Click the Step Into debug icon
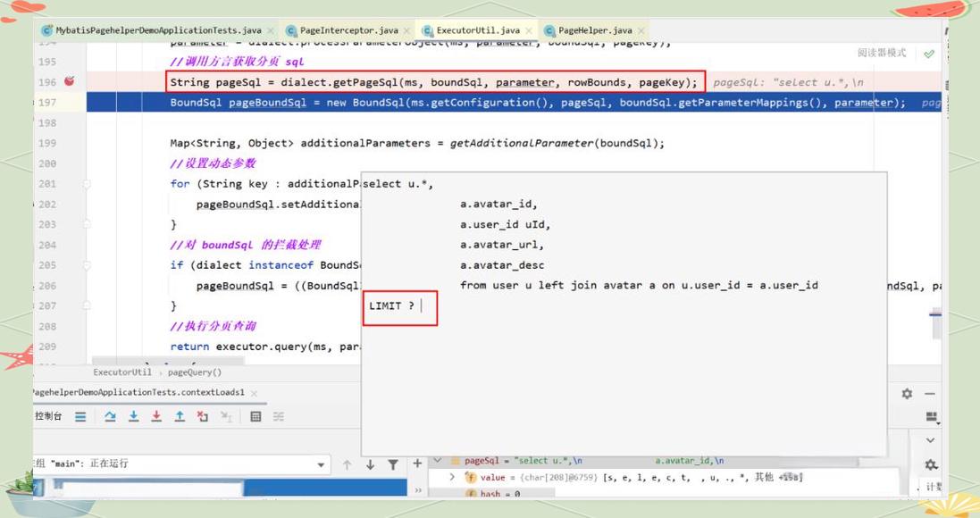The width and height of the screenshot is (980, 518). 133,416
